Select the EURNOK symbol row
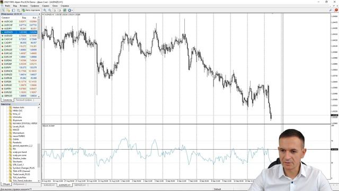This screenshot has width=339, height=191. click(x=19, y=71)
